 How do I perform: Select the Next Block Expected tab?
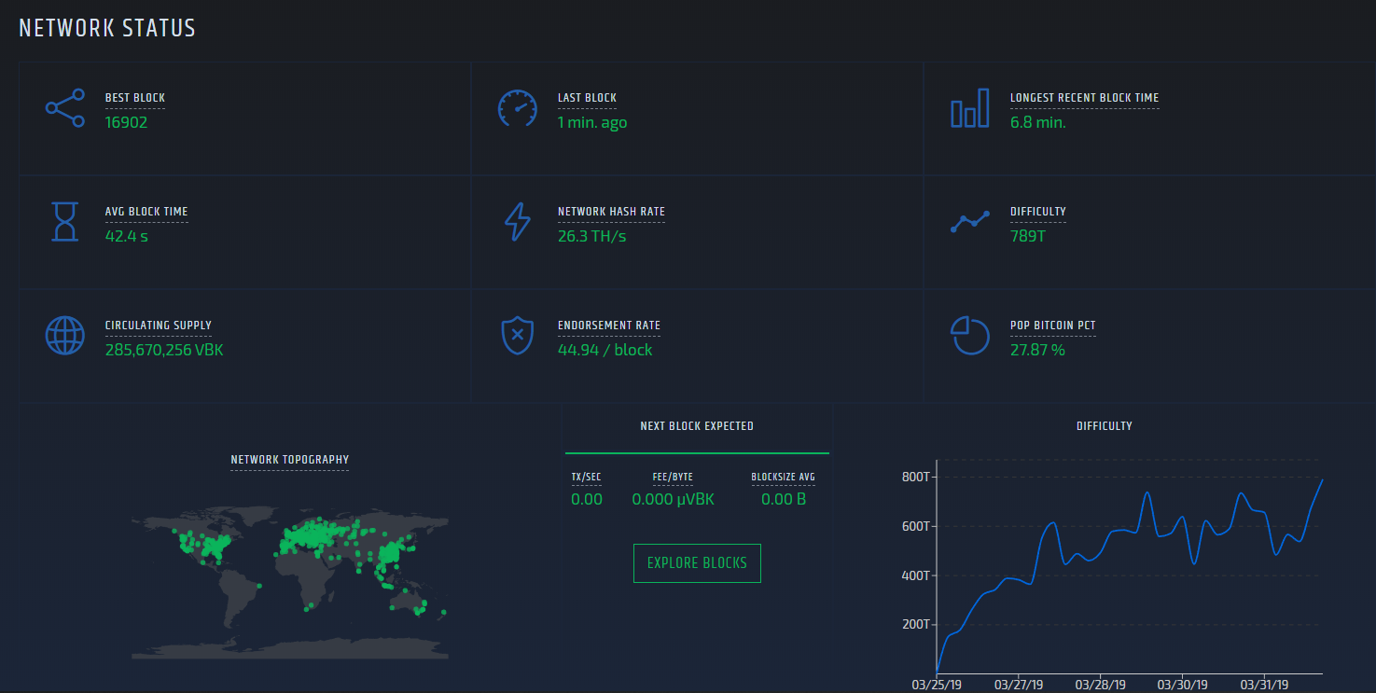tap(697, 425)
